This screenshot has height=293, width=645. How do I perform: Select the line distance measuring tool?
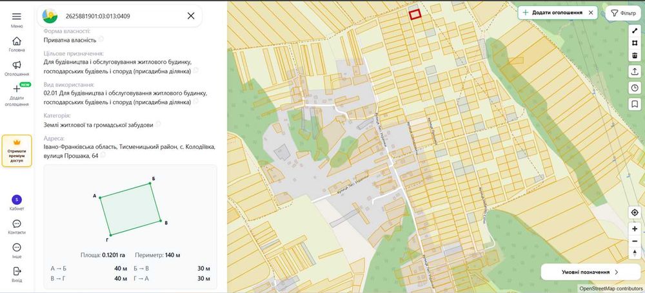click(635, 30)
